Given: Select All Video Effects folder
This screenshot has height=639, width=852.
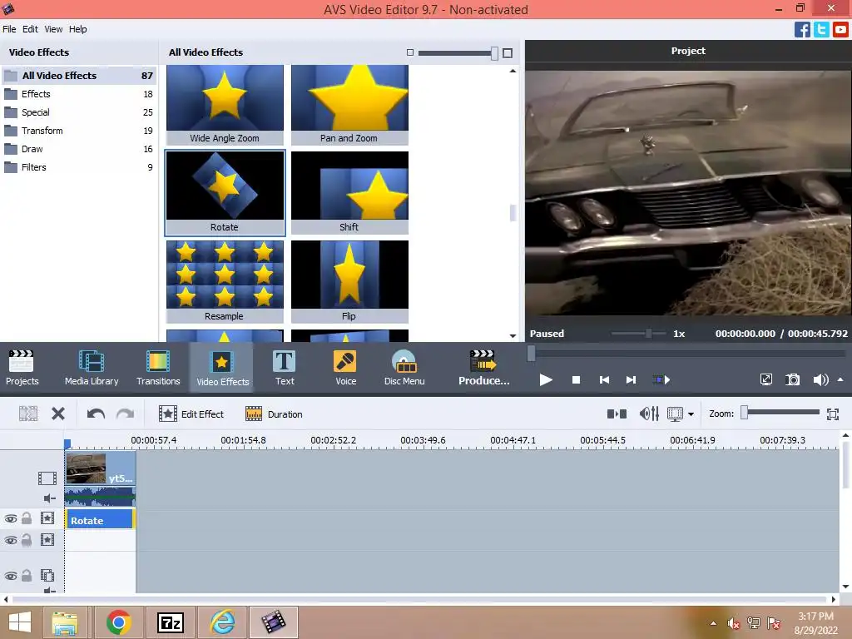Looking at the screenshot, I should pos(79,76).
